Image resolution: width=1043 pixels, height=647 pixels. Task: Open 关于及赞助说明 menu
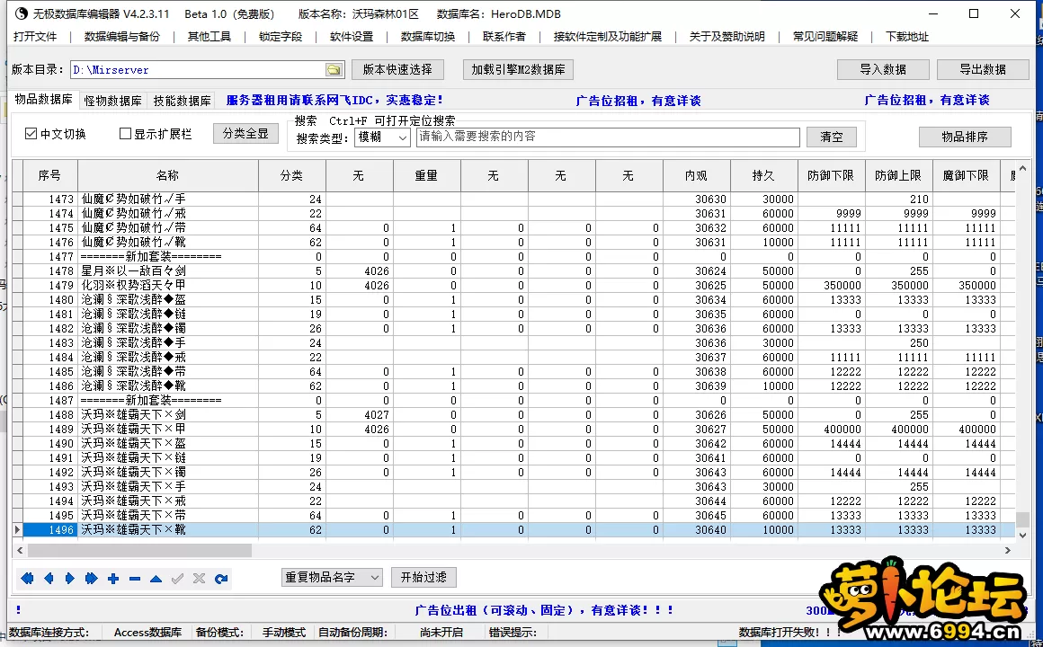click(727, 37)
